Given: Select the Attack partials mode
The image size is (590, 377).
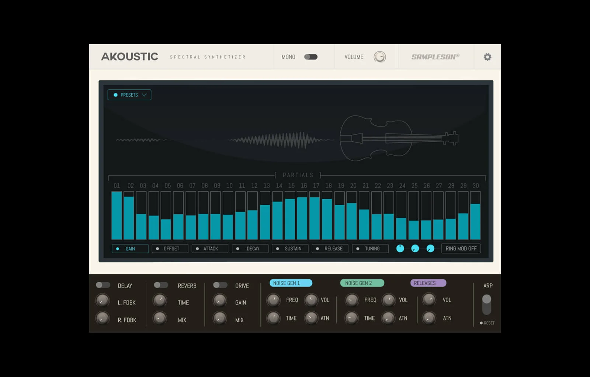Looking at the screenshot, I should pyautogui.click(x=210, y=249).
